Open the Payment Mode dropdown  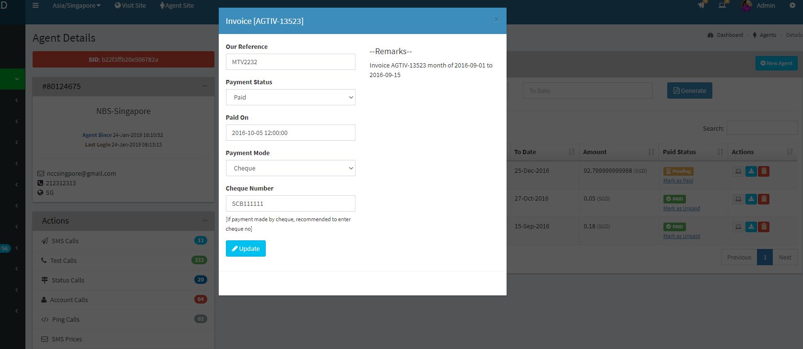290,168
